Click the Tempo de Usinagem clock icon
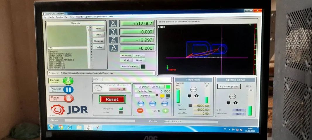Viewport: 312px width, 140px height. (98, 88)
